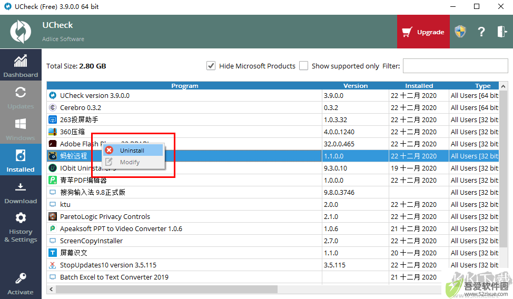Open History & Settings gear
This screenshot has width=513, height=299.
pos(21,217)
